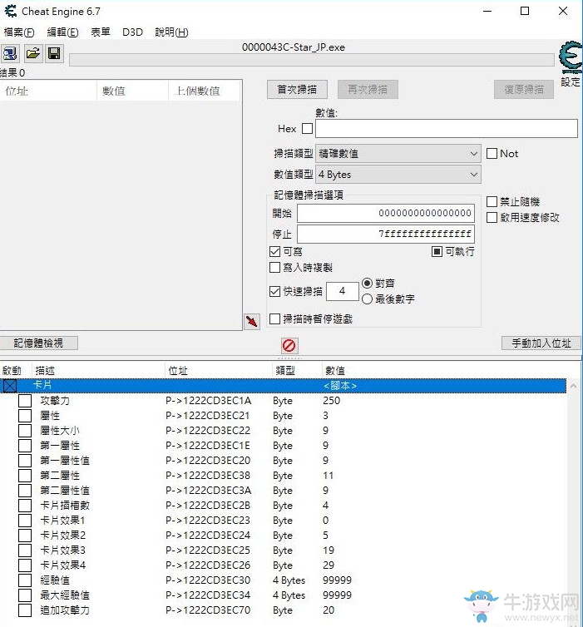Click the 首次掃描 button
This screenshot has width=583, height=627.
tap(297, 90)
